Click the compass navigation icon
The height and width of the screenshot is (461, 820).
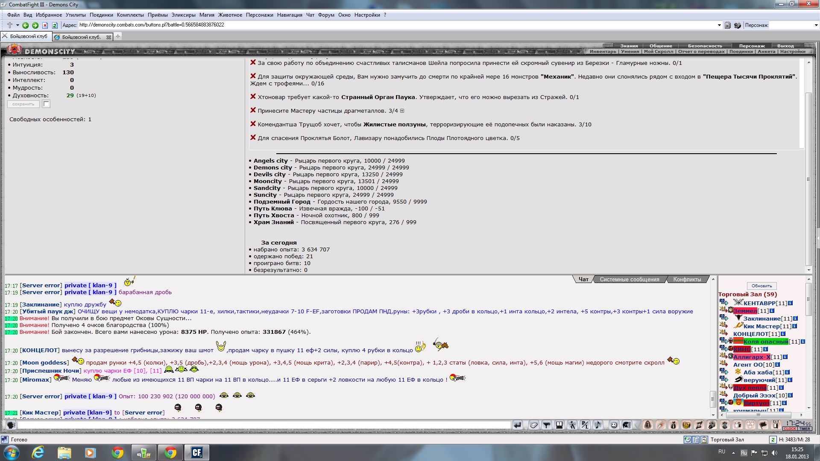[661, 425]
